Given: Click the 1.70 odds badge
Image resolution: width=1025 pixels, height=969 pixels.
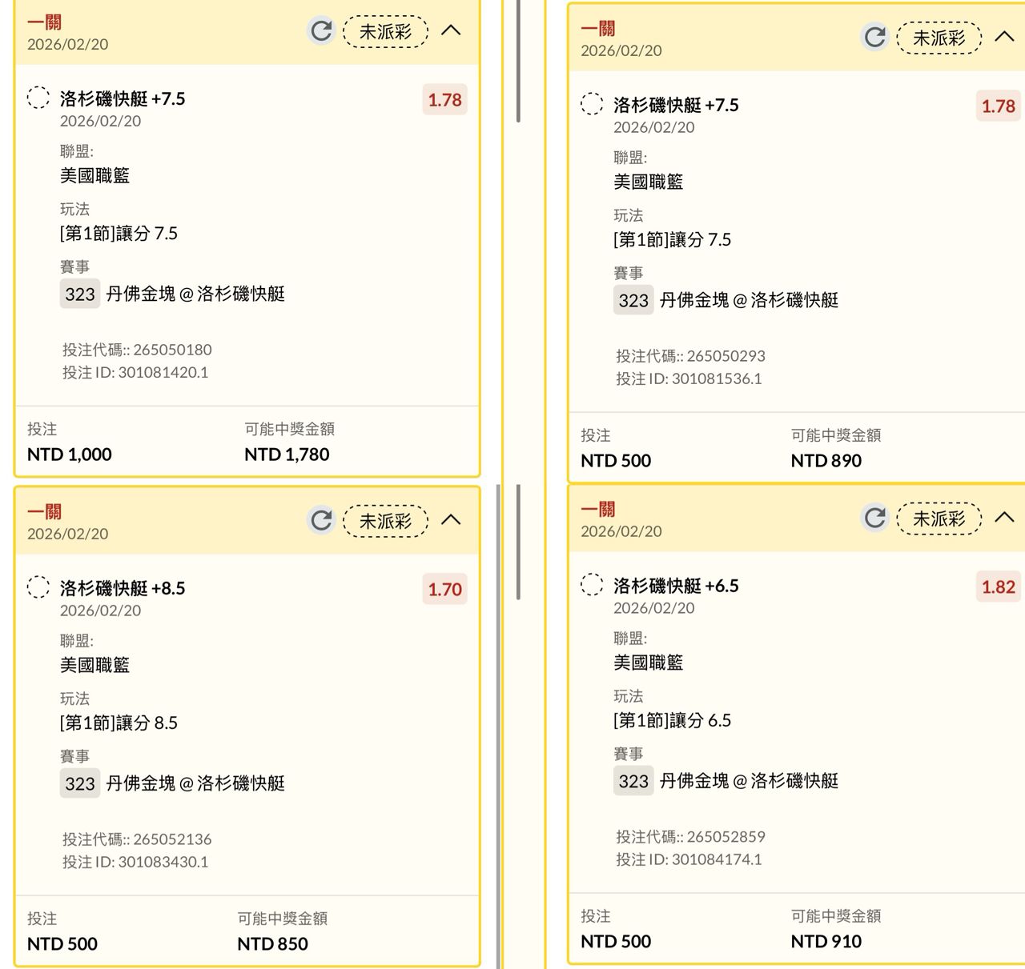Looking at the screenshot, I should pyautogui.click(x=444, y=590).
